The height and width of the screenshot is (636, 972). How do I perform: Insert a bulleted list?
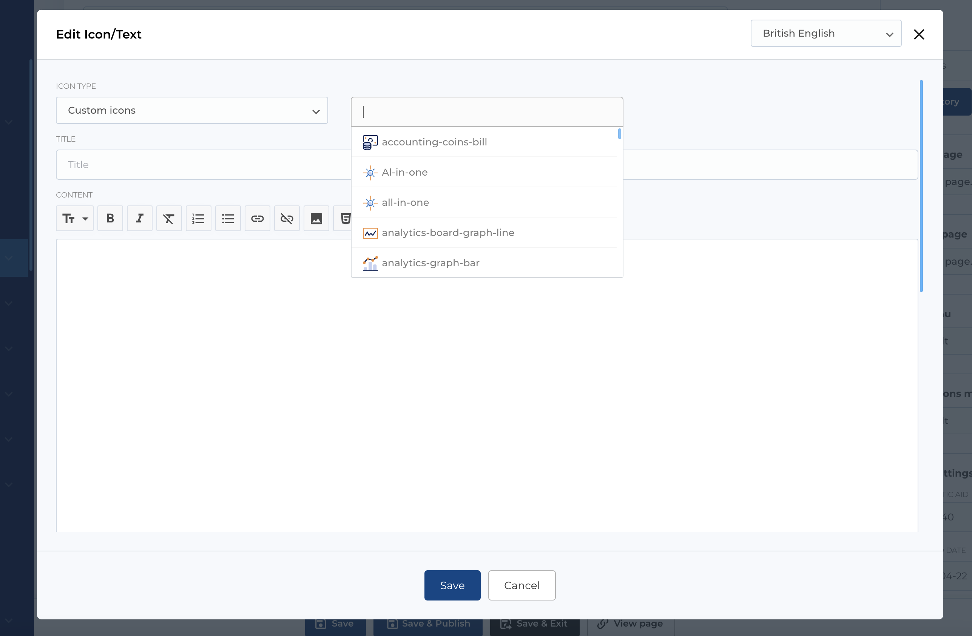[x=228, y=219]
